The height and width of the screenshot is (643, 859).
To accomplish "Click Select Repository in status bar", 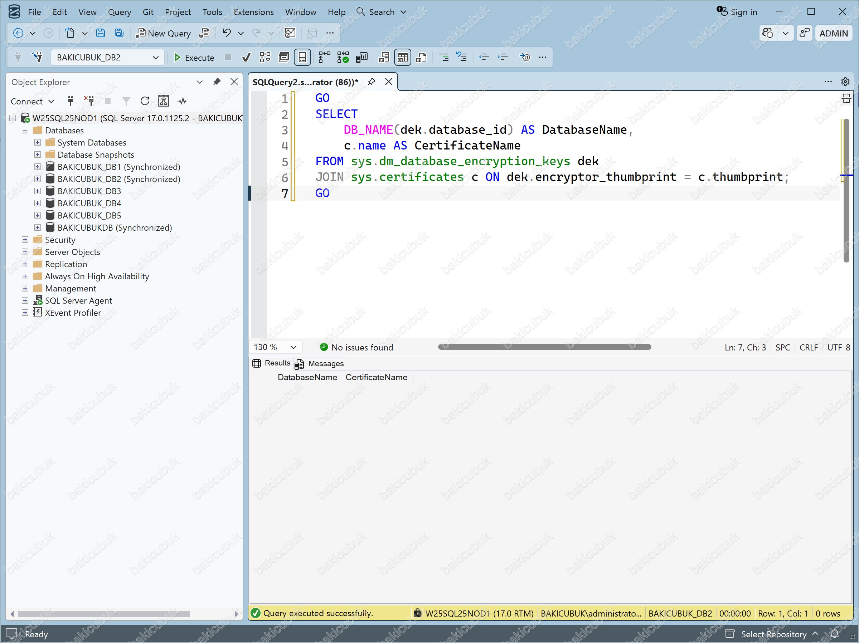I will pyautogui.click(x=773, y=634).
